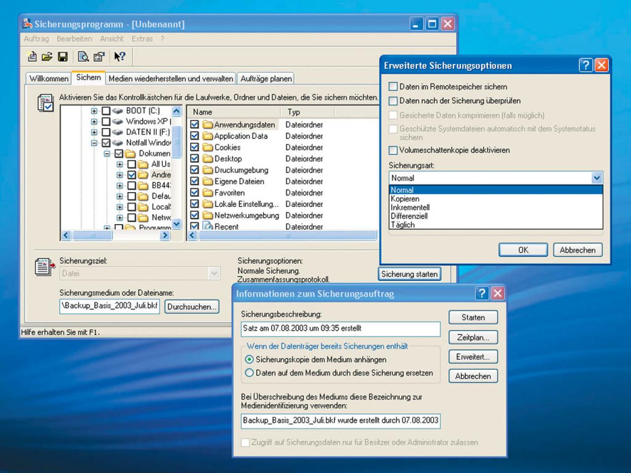Click the Sicherungsbeschreibung text field

(341, 329)
